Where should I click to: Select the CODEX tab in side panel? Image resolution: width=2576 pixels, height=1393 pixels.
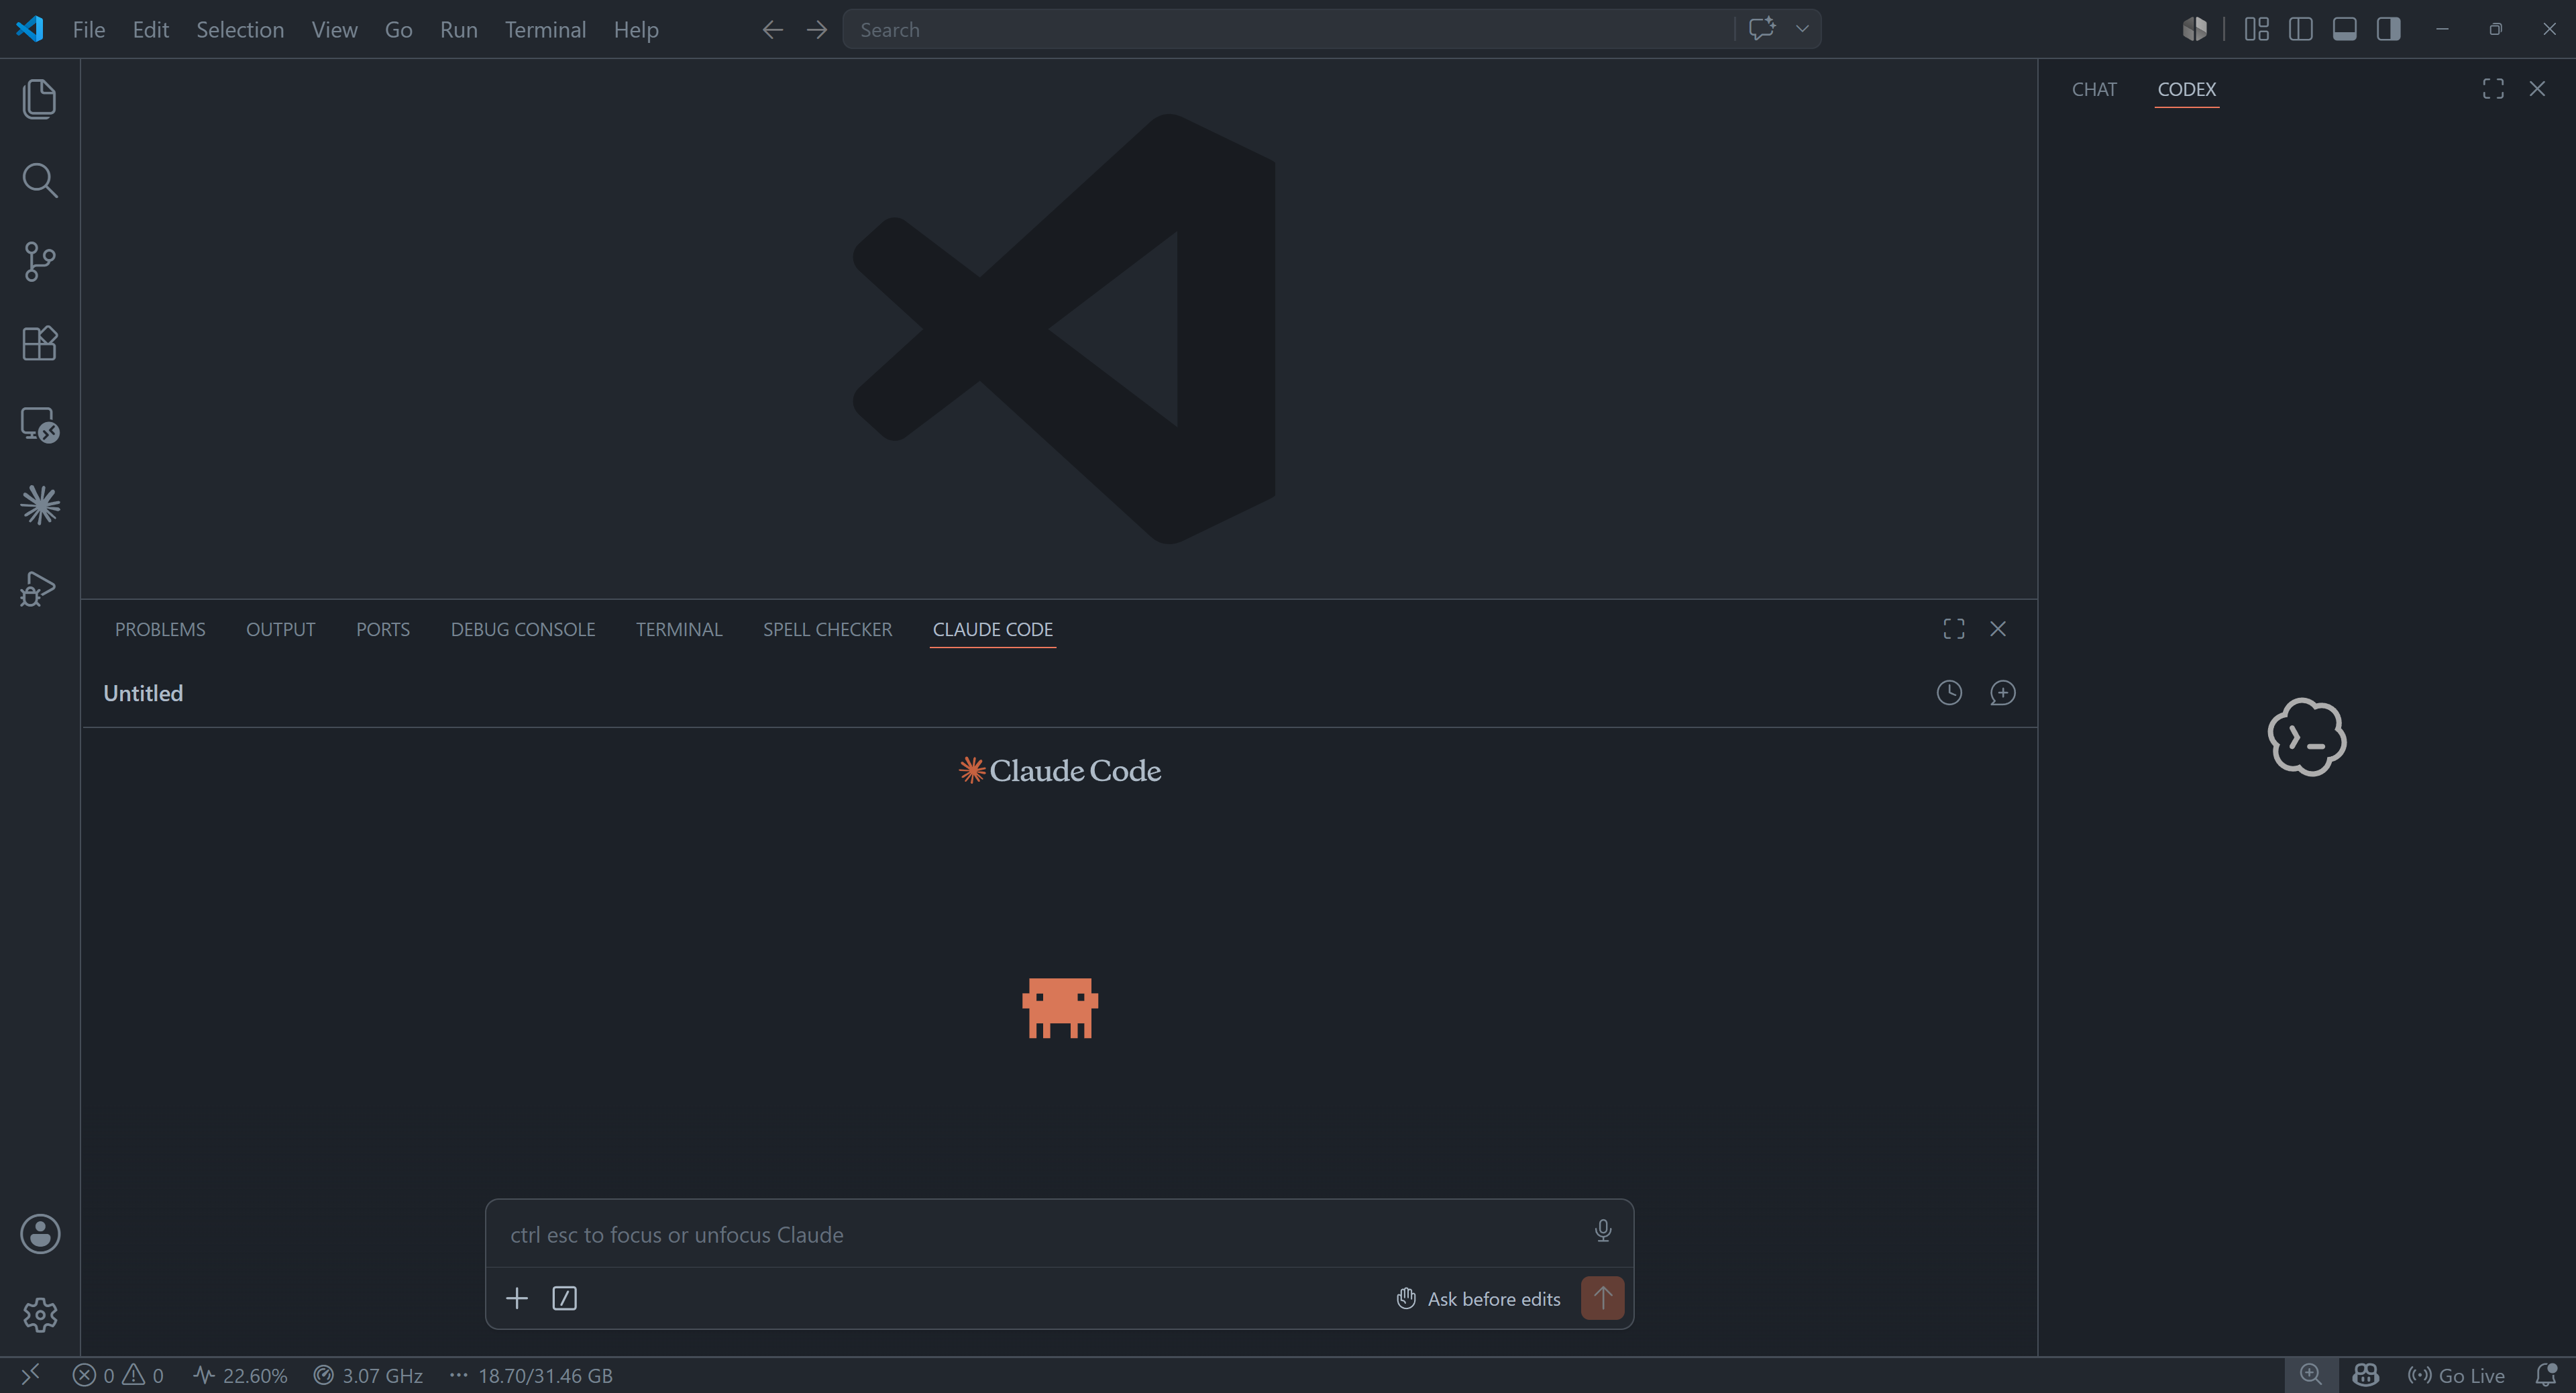tap(2187, 89)
